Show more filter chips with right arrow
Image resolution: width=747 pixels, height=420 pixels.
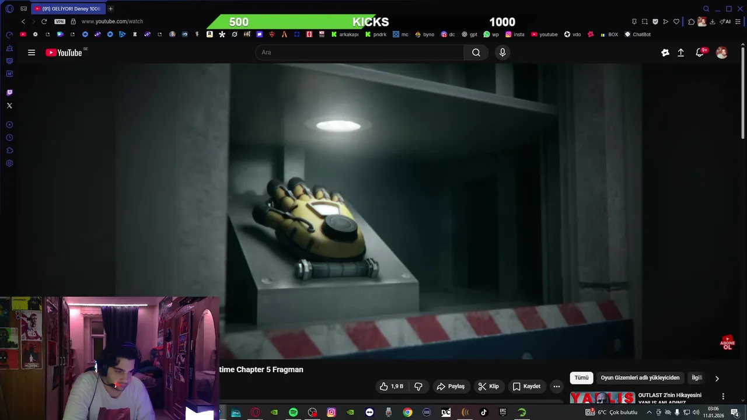tap(717, 379)
